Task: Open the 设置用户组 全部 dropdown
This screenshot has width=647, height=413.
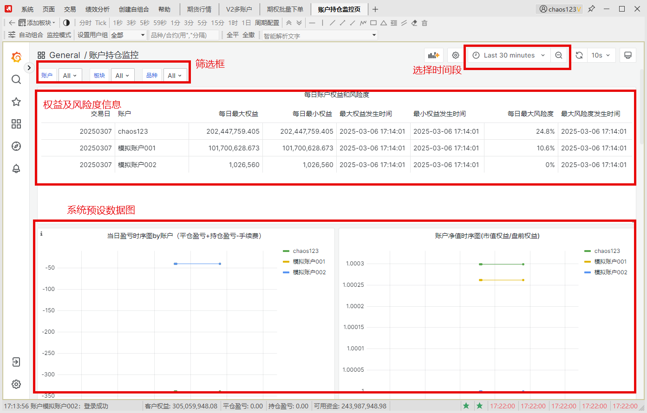Action: [x=128, y=35]
